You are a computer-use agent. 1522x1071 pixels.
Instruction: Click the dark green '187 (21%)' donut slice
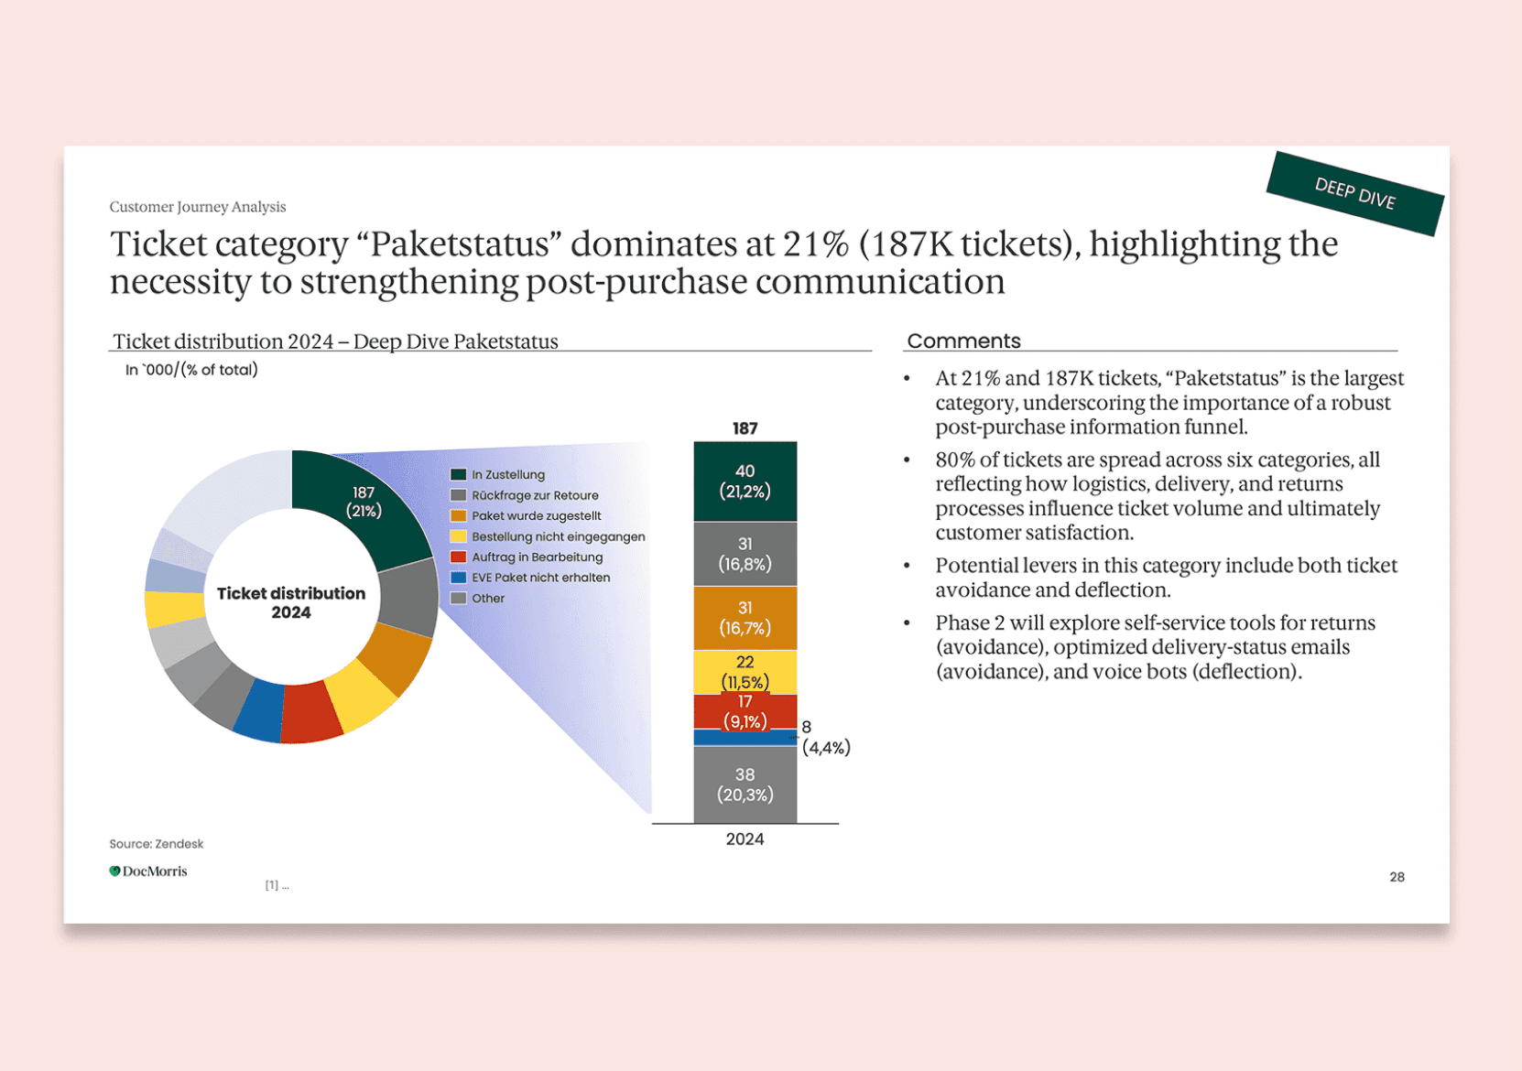pos(364,502)
